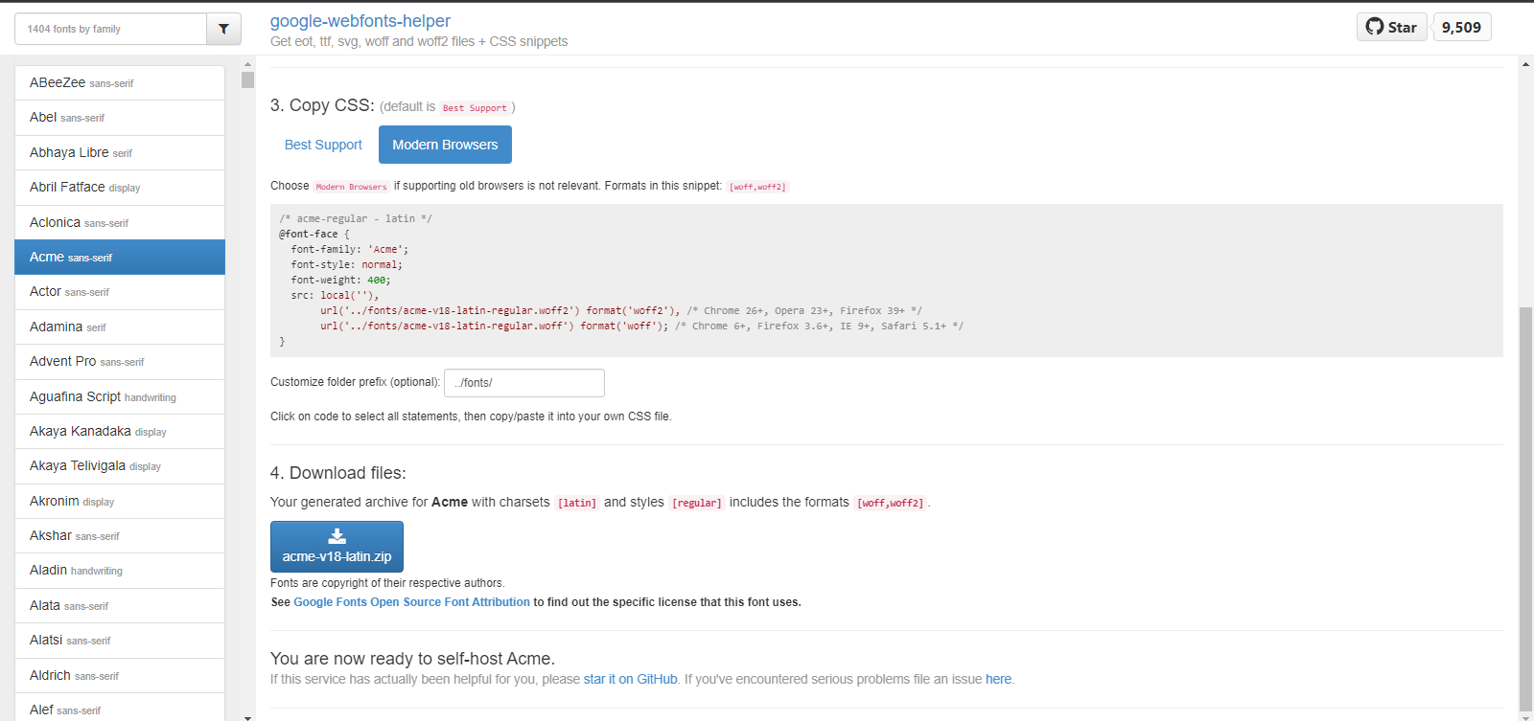Image resolution: width=1534 pixels, height=721 pixels.
Task: Open the google-webfonts-helper title link
Action: 360,21
